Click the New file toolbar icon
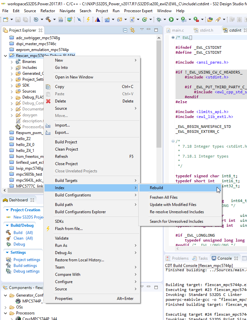Screen dimensions: 247x320 coord(6,19)
